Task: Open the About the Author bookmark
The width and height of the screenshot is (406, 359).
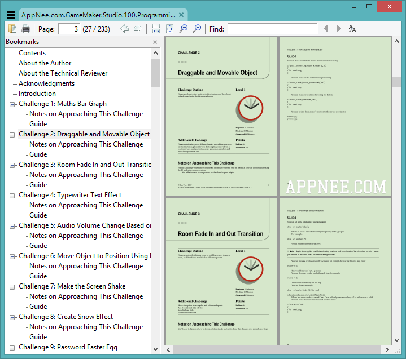Action: pyautogui.click(x=45, y=63)
